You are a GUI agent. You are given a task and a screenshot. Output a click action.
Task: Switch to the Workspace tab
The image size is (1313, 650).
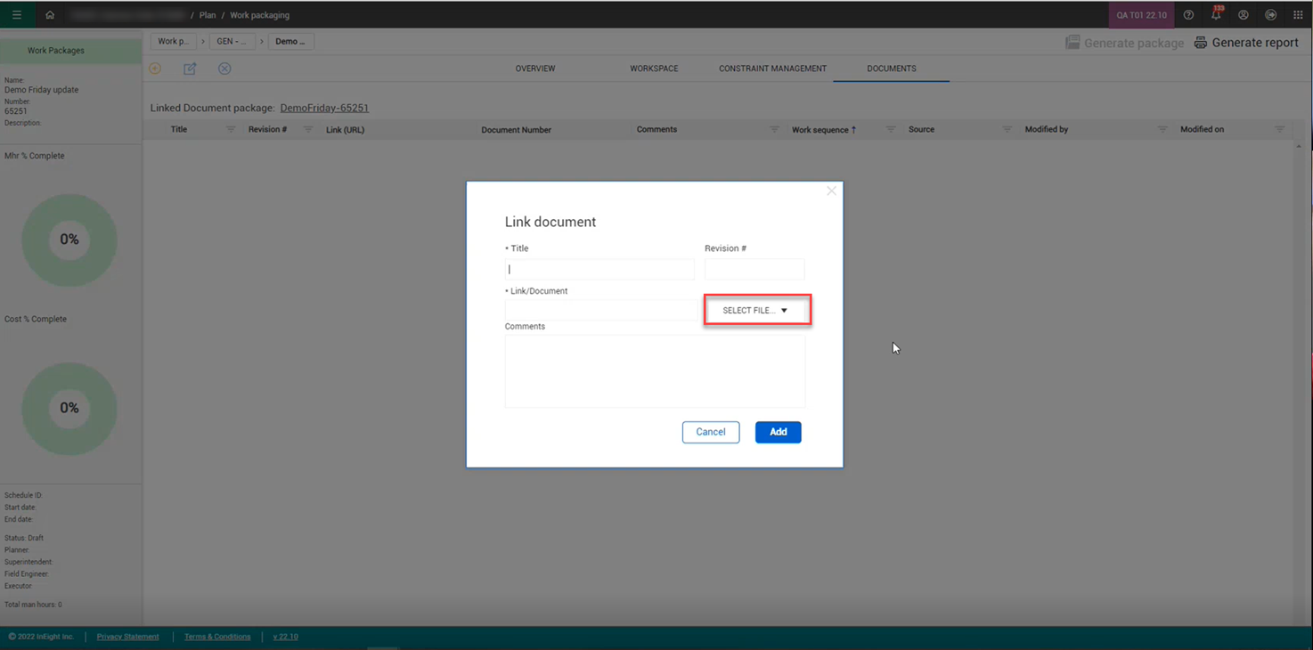(654, 69)
